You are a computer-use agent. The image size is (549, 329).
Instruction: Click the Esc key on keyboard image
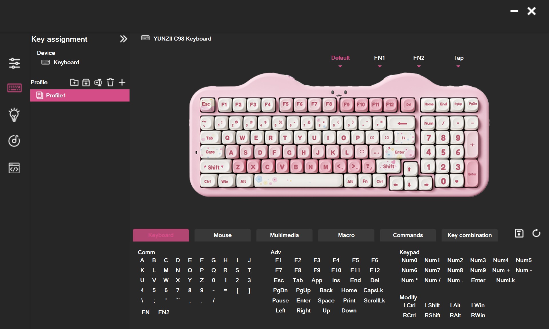coord(207,104)
